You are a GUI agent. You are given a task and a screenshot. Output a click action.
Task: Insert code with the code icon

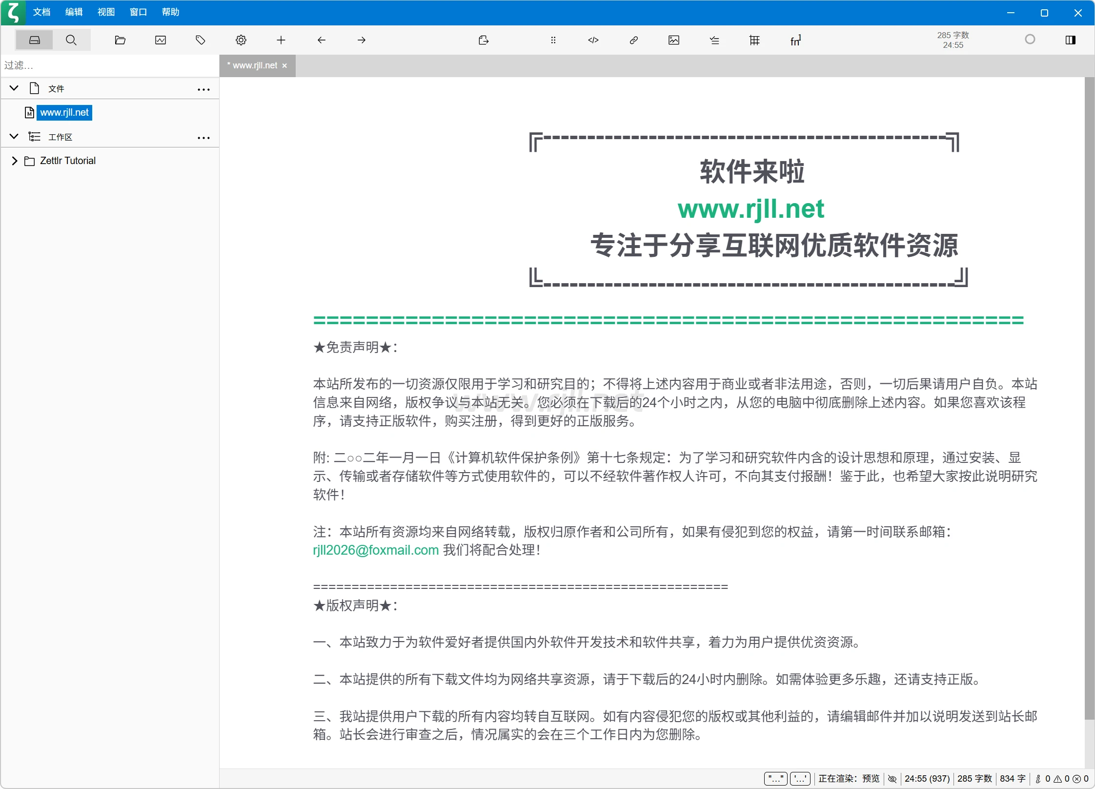(593, 40)
